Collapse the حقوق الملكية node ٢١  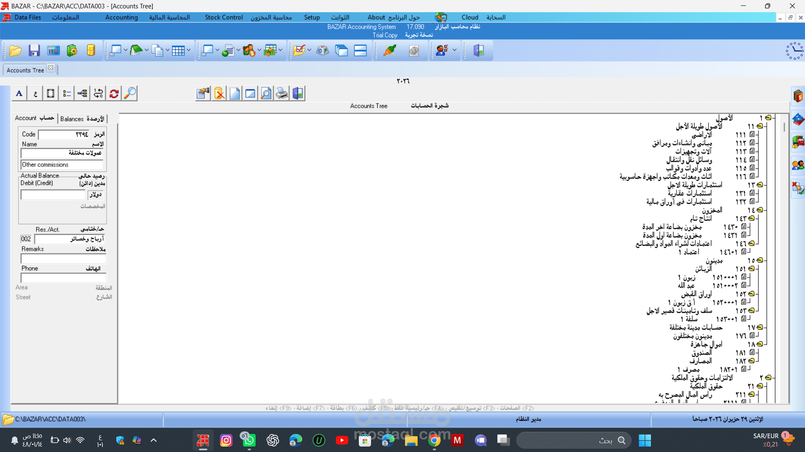tap(760, 386)
